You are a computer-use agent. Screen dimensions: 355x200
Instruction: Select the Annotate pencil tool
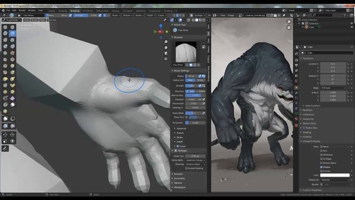point(5,148)
